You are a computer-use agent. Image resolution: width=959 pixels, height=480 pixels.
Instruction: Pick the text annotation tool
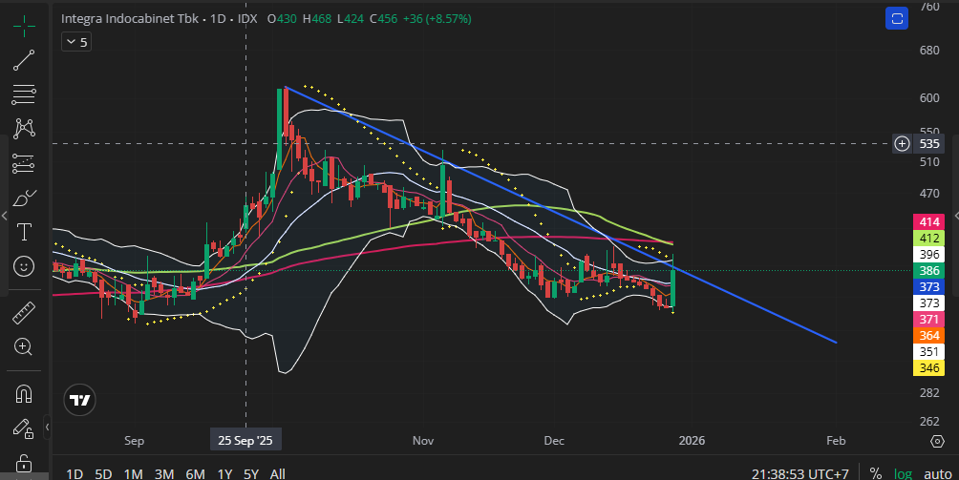(x=24, y=232)
